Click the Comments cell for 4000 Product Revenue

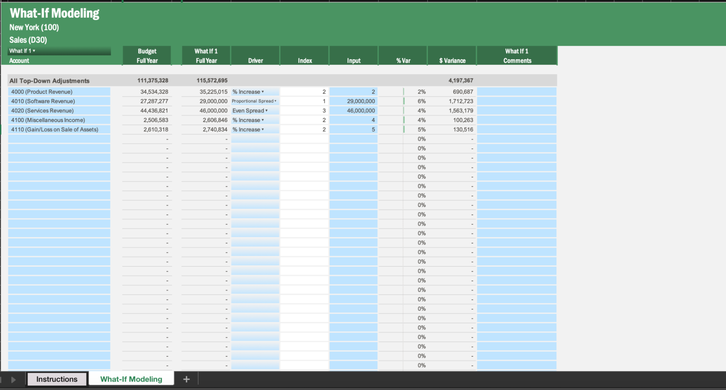516,92
